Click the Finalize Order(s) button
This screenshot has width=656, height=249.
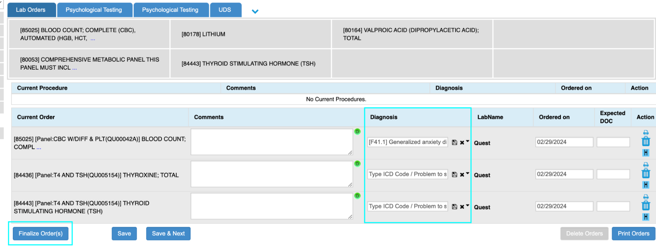coord(40,234)
